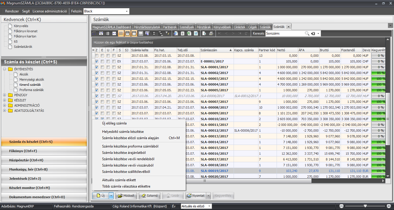Viewport: 394px width, 210px height.
Task: Expand the PÉNZÜGY tree folder
Action: 5,95
